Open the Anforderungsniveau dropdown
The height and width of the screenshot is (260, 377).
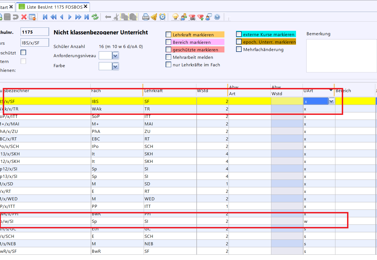pyautogui.click(x=116, y=56)
